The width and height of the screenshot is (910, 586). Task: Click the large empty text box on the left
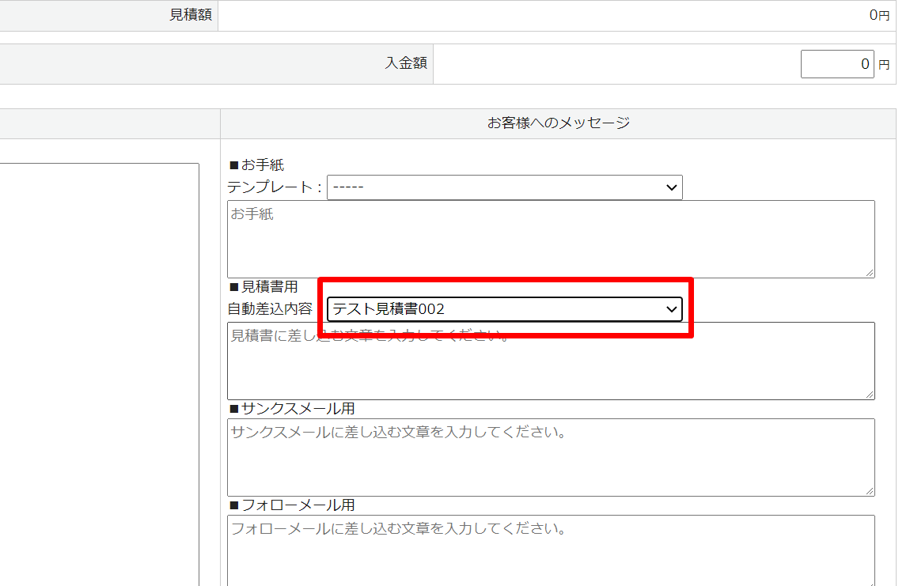coord(99,375)
